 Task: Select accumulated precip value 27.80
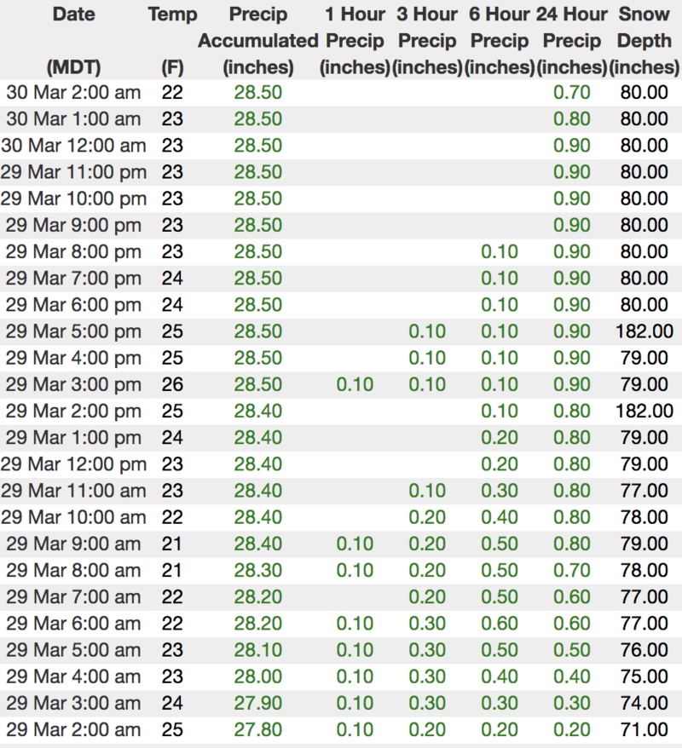coord(257,729)
